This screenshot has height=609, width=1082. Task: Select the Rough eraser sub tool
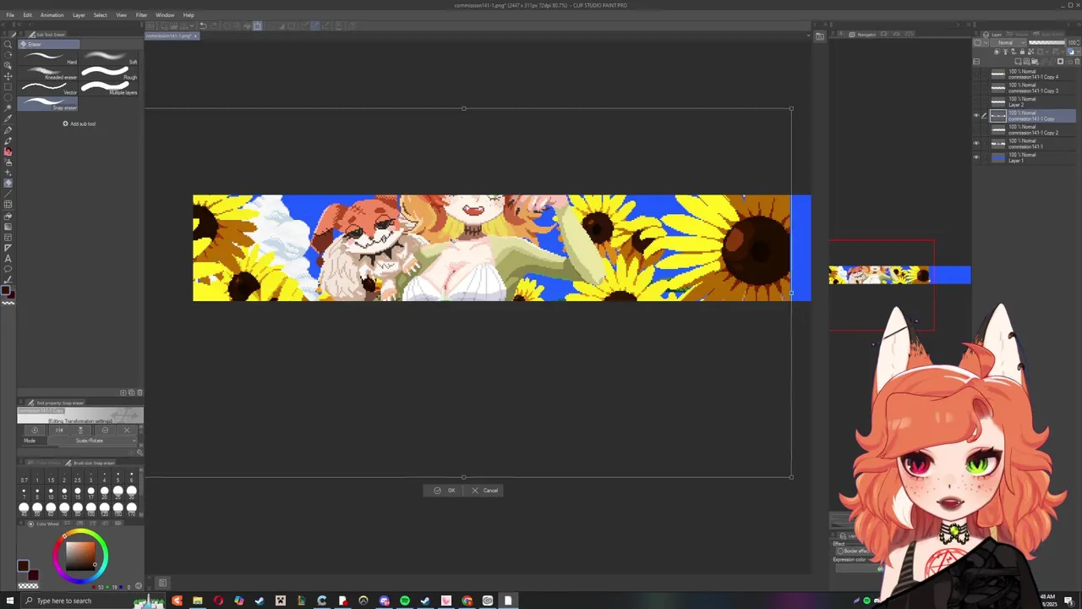click(109, 73)
